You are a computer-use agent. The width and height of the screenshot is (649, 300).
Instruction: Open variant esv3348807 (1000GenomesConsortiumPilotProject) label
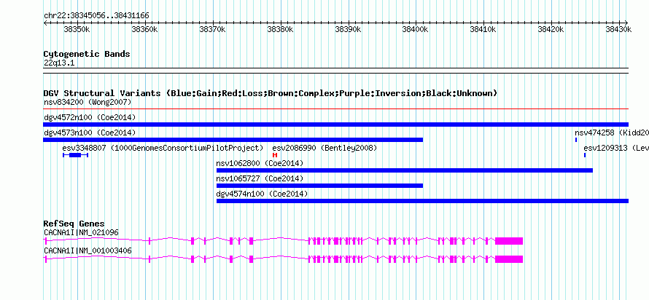point(163,148)
